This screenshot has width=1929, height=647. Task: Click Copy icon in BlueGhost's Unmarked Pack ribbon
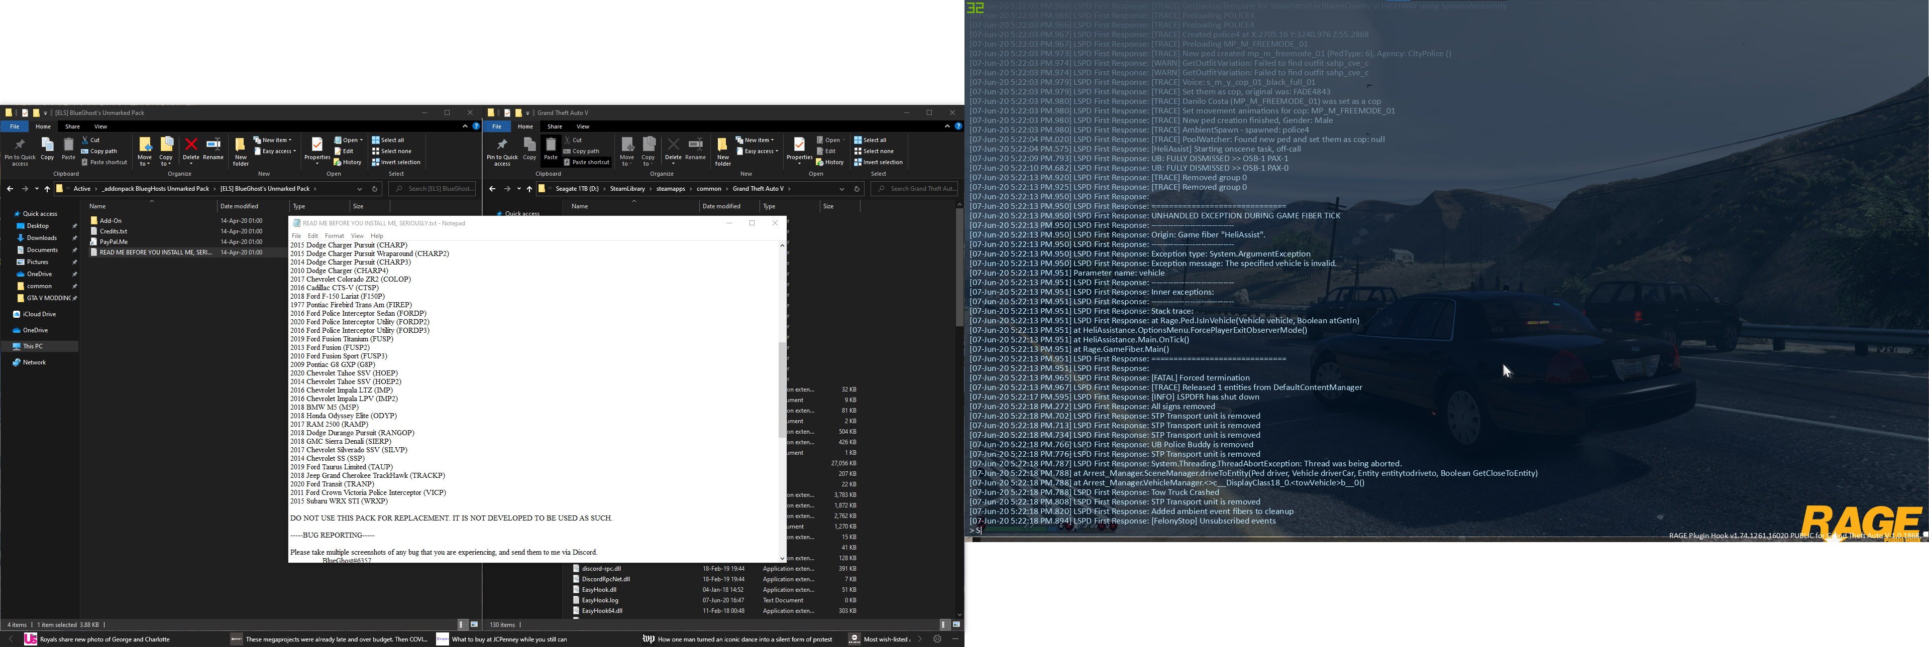point(47,145)
